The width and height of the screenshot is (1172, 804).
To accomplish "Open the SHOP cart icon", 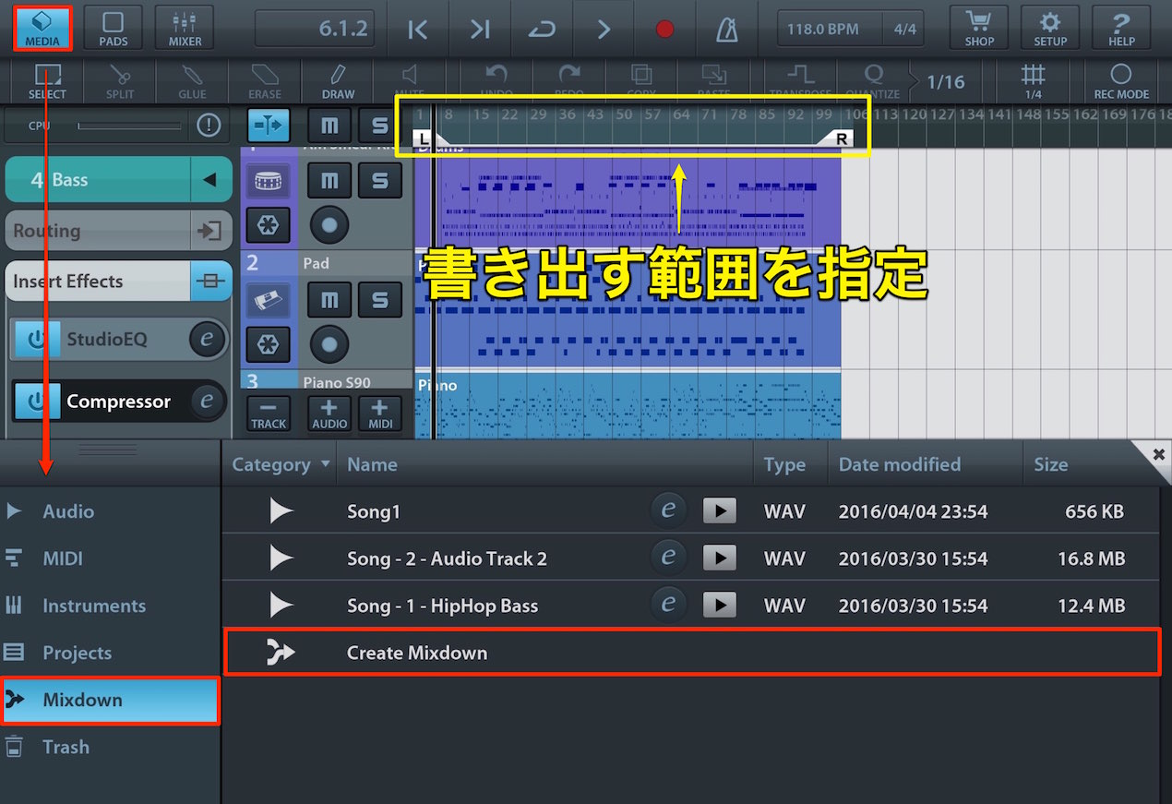I will pyautogui.click(x=979, y=28).
